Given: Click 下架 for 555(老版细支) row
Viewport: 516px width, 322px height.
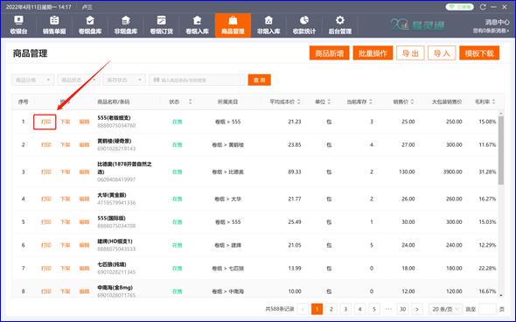Looking at the screenshot, I should click(66, 122).
